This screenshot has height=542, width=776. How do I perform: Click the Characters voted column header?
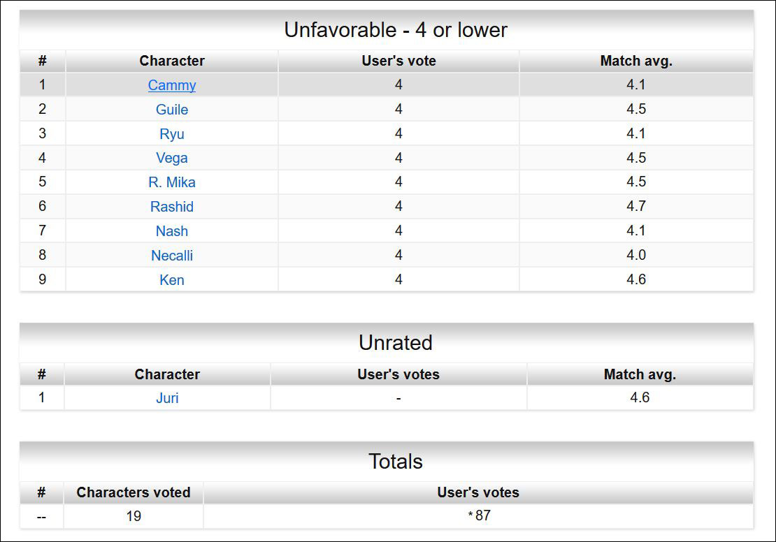(133, 492)
